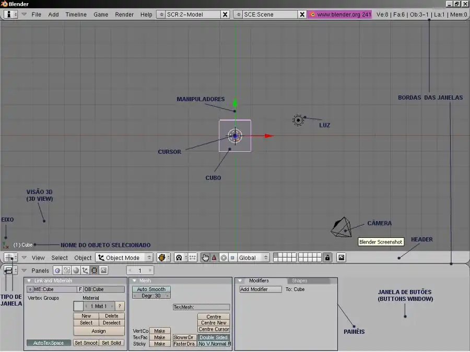Open the Object Mode dropdown
Screen dimensions: 470x352
124,258
